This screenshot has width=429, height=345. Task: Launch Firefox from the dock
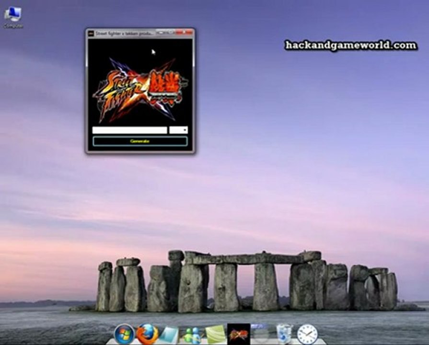[147, 334]
